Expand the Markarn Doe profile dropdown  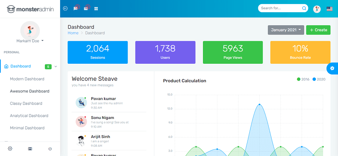tap(30, 41)
